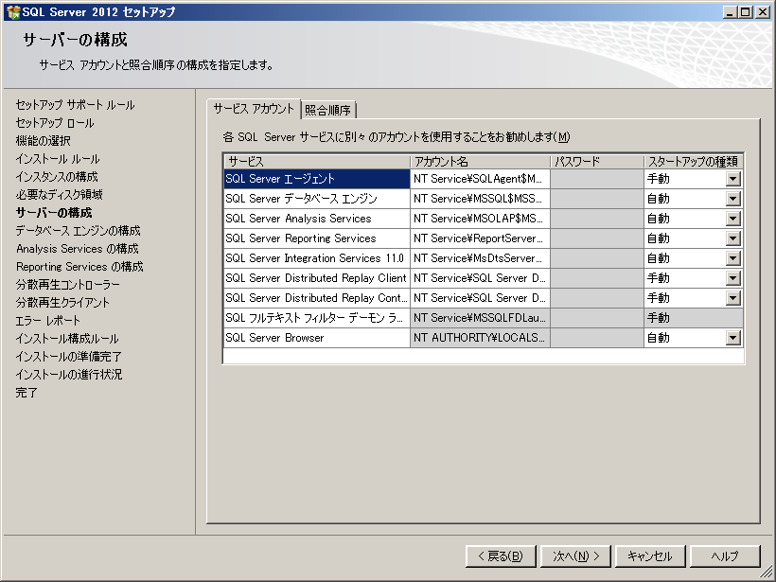Screen dimensions: 776x582
Task: Expand startup type dropdown for Reporting Services
Action: (732, 238)
